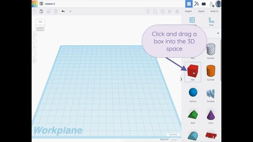
Task: Click the Copy toolbar icon
Action: pyautogui.click(x=34, y=11)
